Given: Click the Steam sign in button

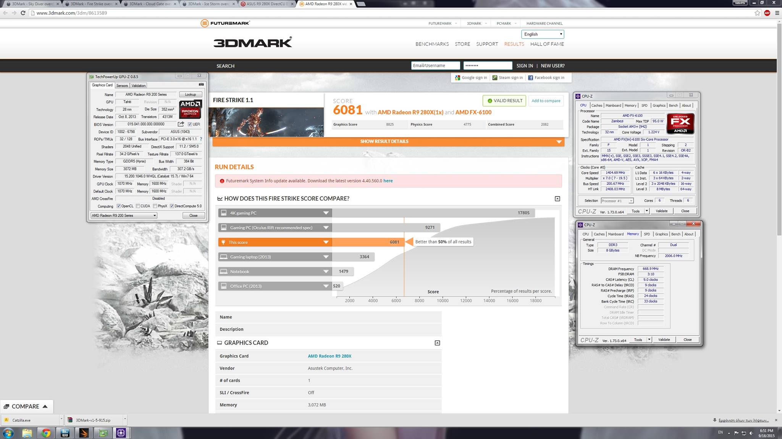Looking at the screenshot, I should coord(507,78).
